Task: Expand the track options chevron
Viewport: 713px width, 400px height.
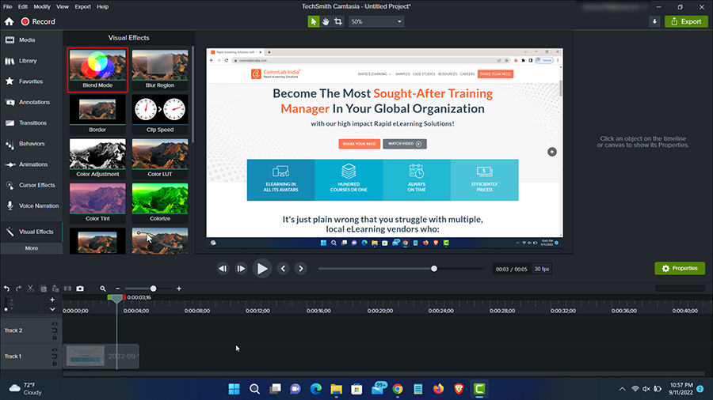Action: tap(52, 309)
